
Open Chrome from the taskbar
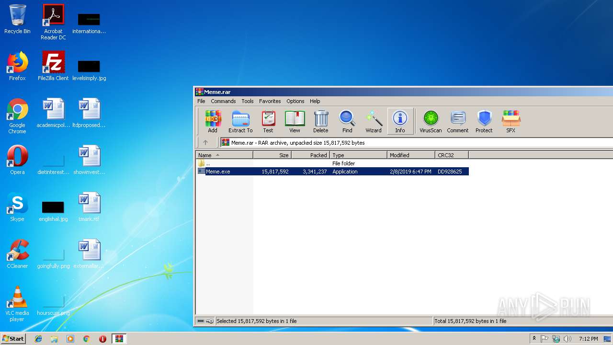click(86, 338)
